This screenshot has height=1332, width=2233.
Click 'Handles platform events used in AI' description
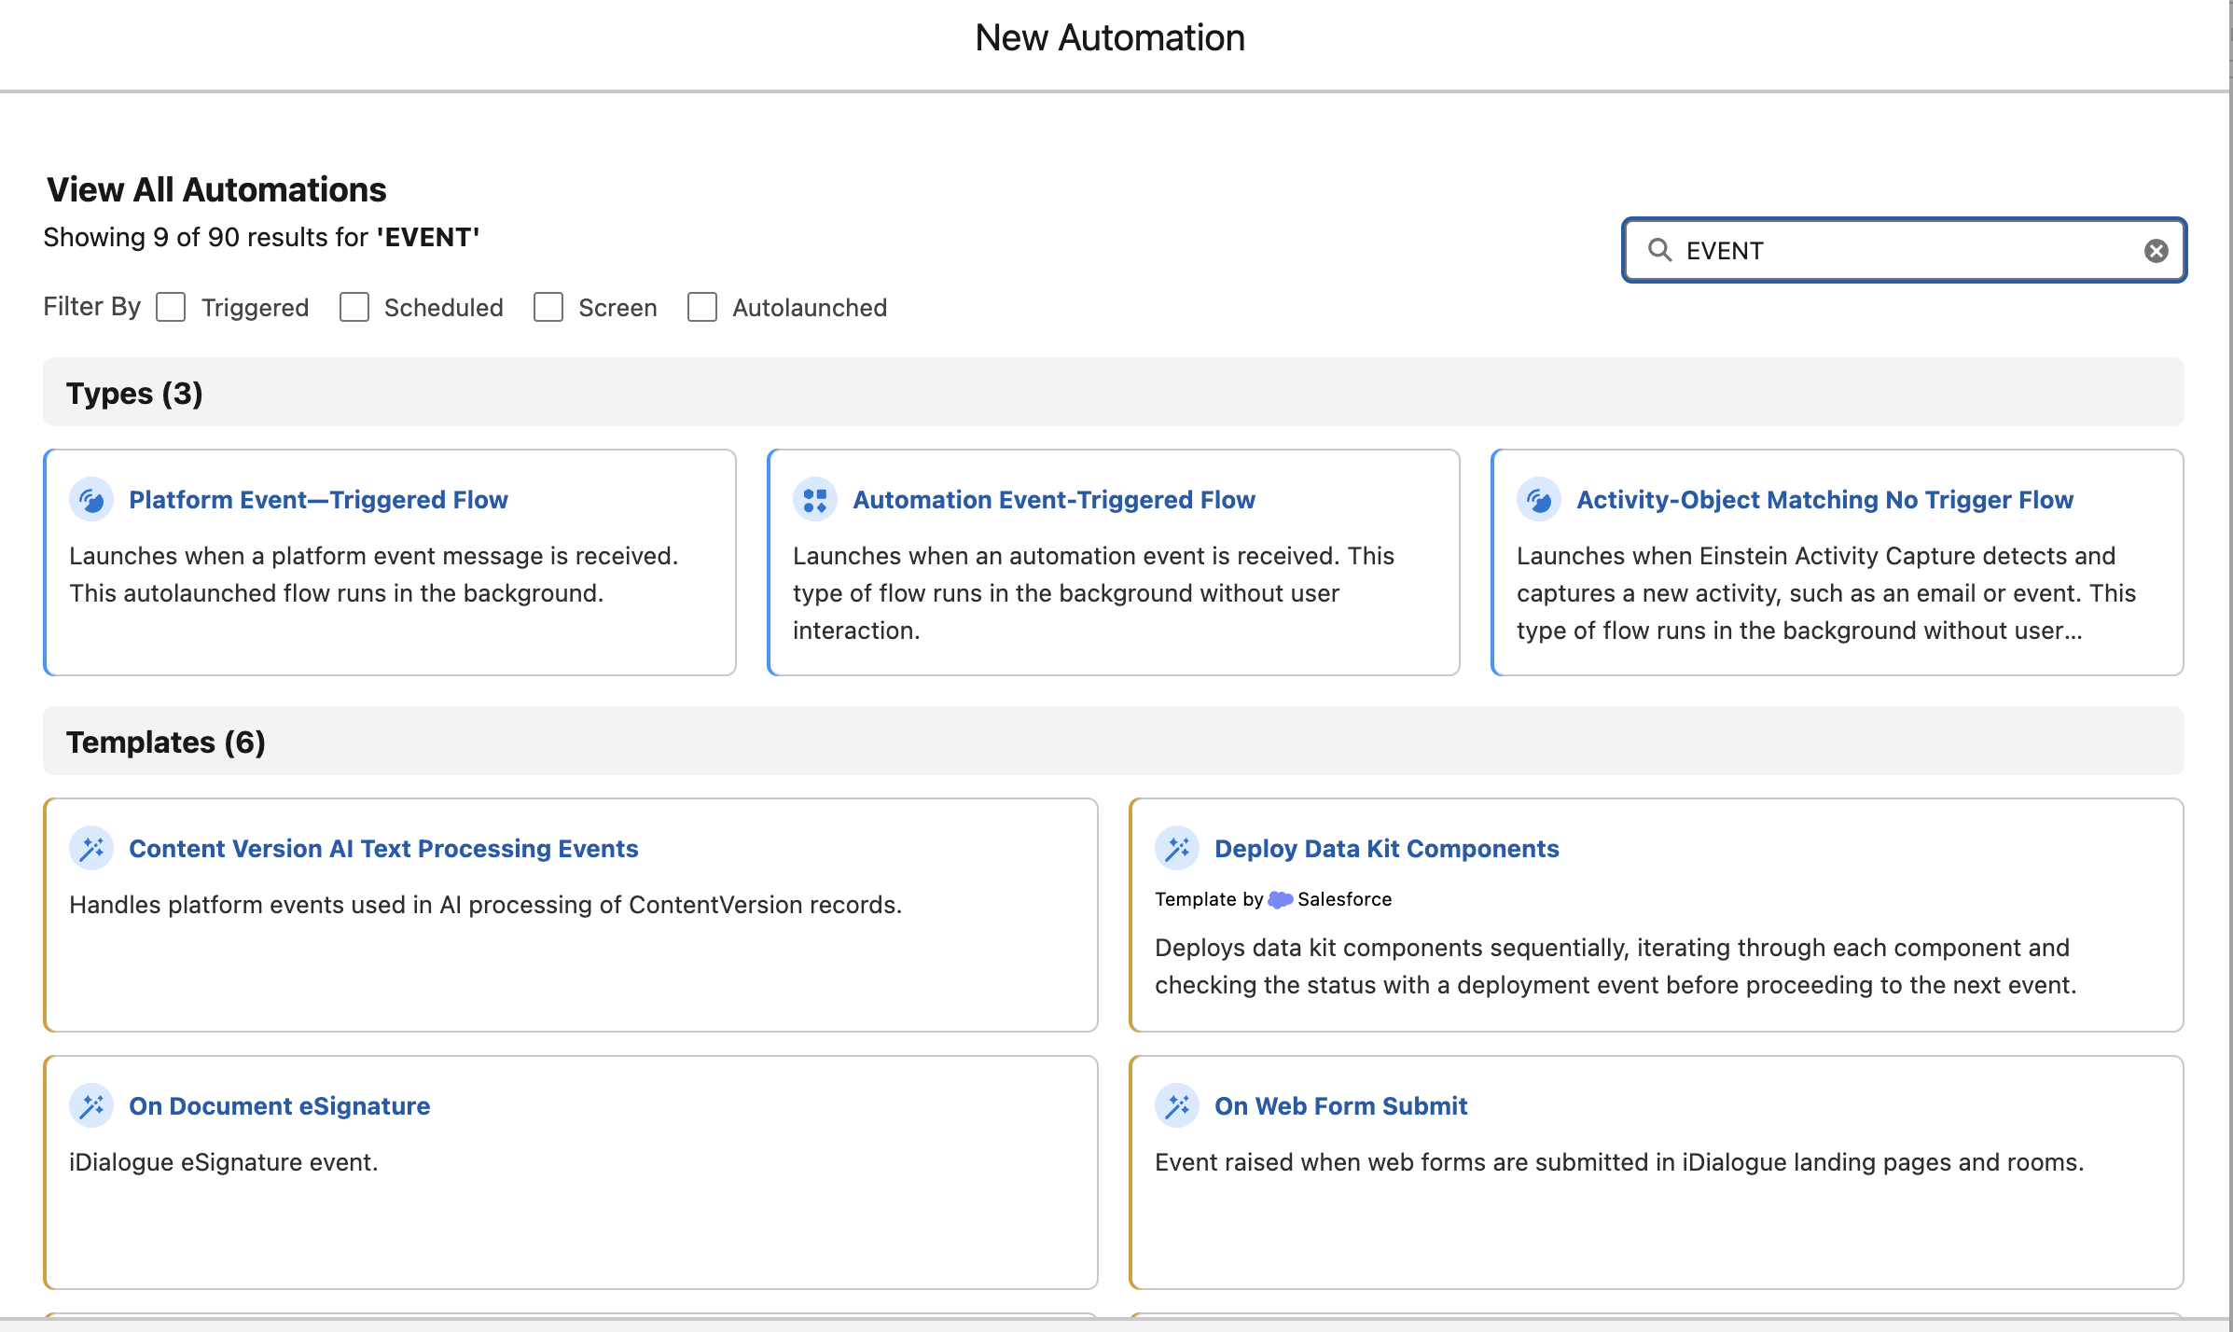point(485,905)
